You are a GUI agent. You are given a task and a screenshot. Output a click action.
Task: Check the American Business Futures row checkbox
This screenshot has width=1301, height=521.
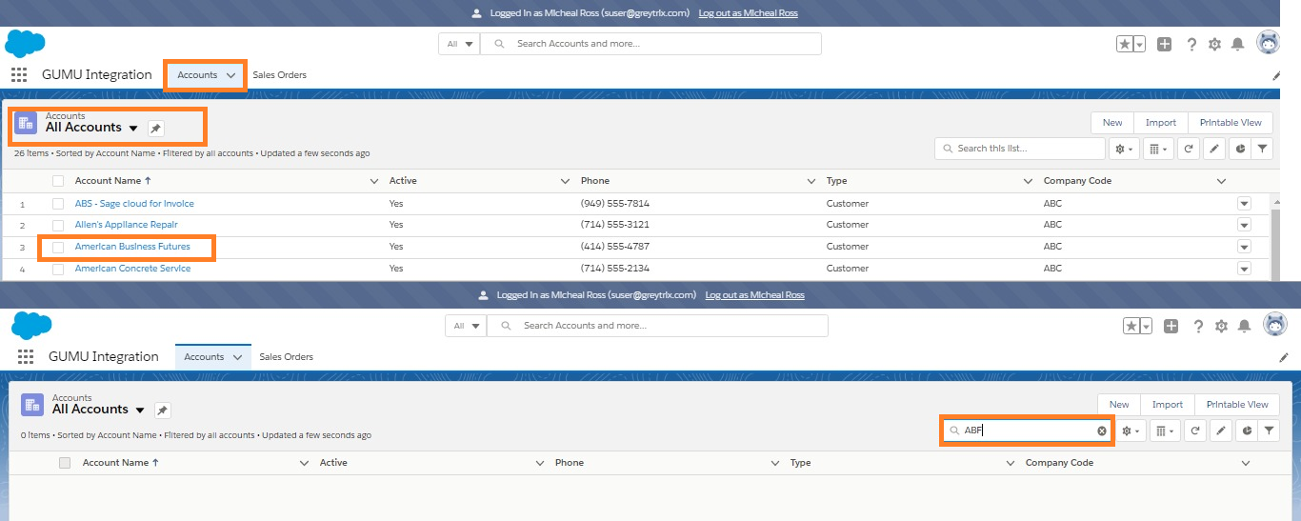[x=58, y=247]
